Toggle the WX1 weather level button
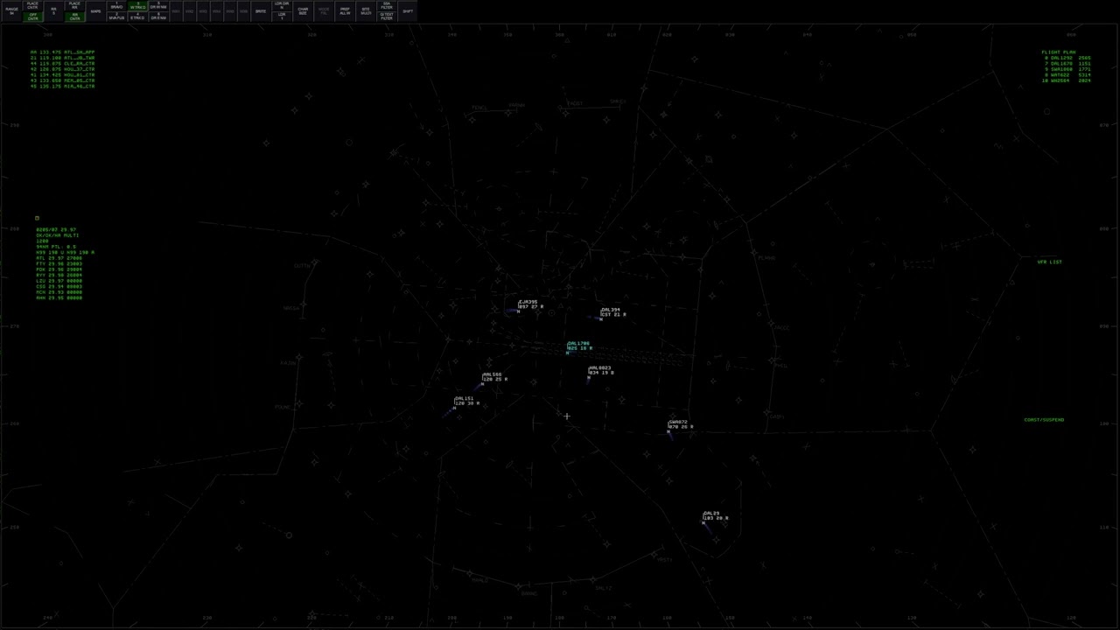The image size is (1120, 630). pos(176,10)
